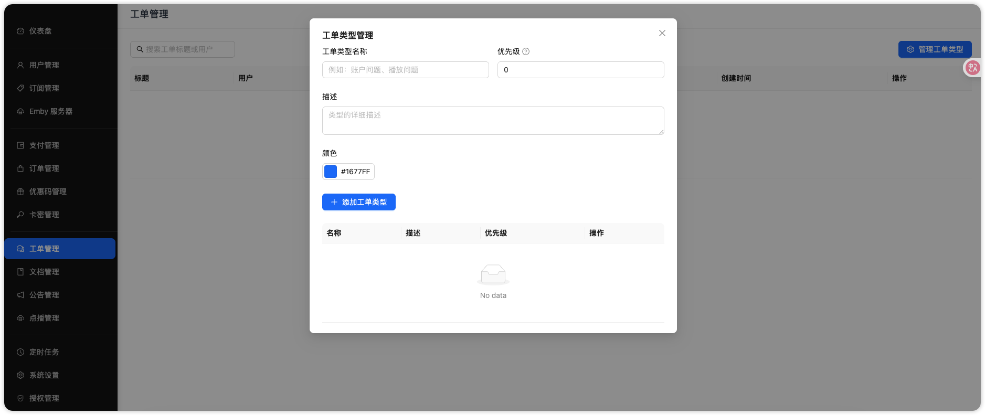Focus the 工单类型名称 input field
Image resolution: width=985 pixels, height=415 pixels.
pyautogui.click(x=405, y=70)
